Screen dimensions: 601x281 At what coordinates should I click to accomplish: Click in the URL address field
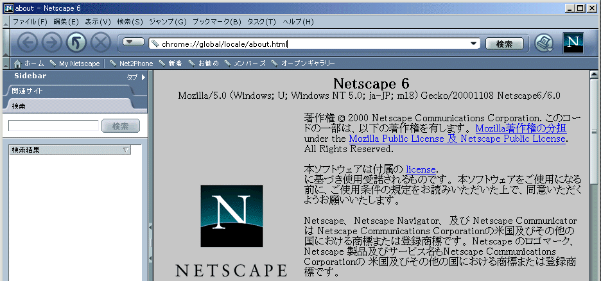(x=314, y=44)
